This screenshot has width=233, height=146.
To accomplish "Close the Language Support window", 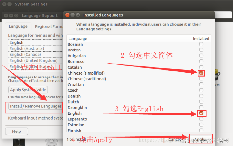I will [6, 15].
